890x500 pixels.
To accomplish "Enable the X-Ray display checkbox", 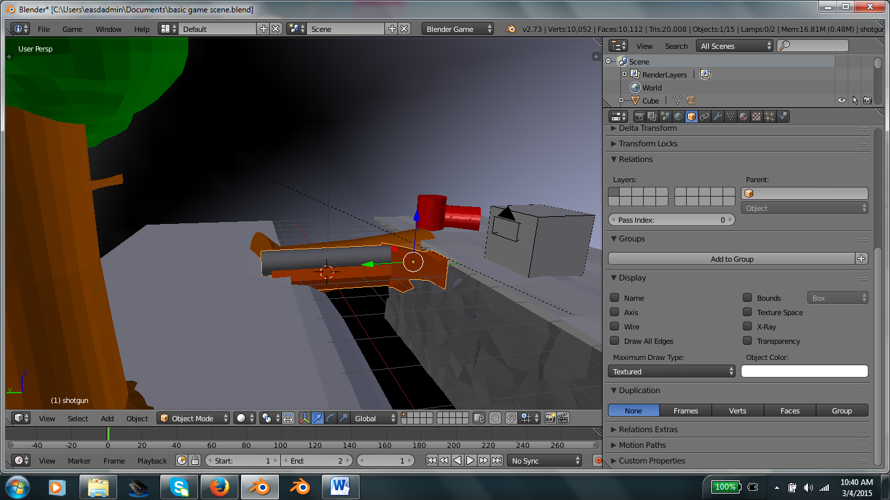I will click(x=747, y=326).
